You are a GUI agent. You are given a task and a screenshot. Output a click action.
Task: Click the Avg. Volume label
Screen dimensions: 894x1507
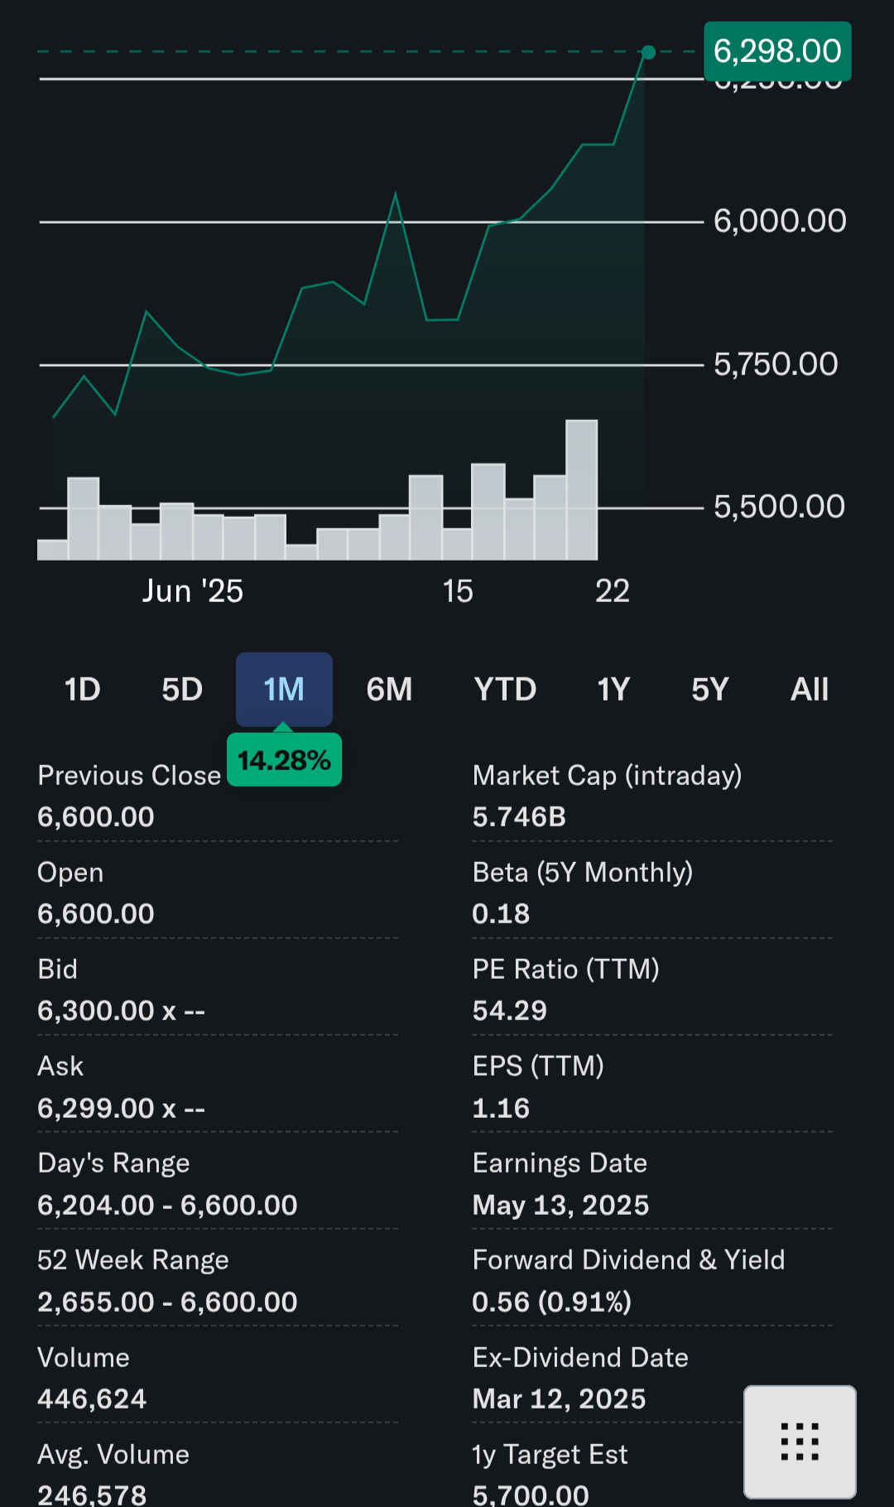[x=114, y=1455]
